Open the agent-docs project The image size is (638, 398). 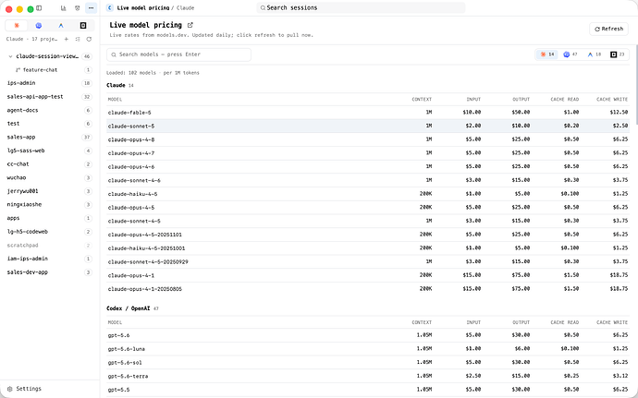[50, 110]
